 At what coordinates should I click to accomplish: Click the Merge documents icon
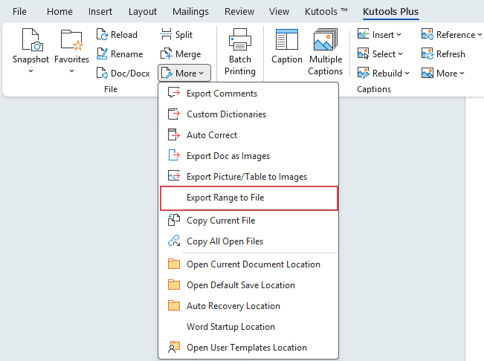166,54
